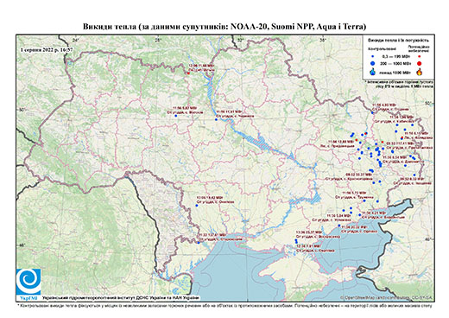Image resolution: width=449 pixels, height=318 pixels.
Task: Select red marker labeled 12,88 МВт
Action: [357, 140]
